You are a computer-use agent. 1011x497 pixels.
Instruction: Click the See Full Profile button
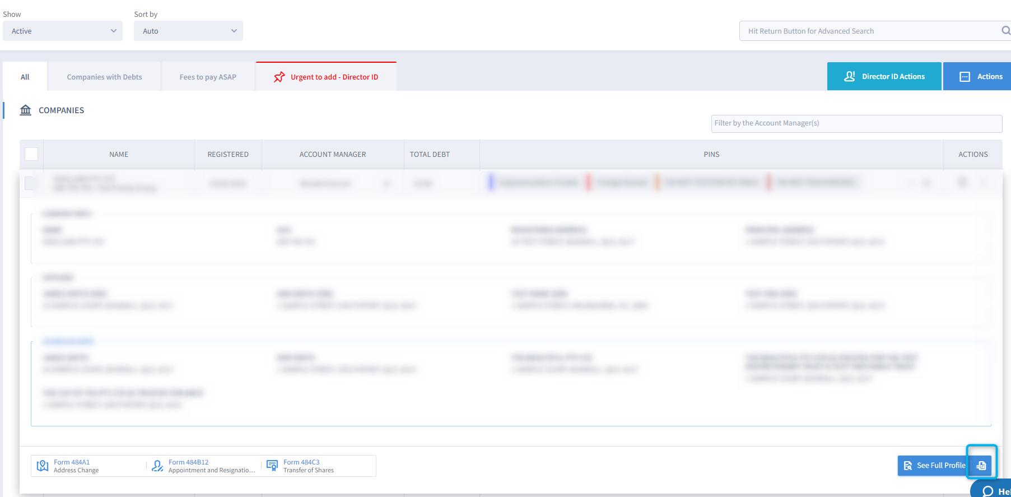coord(934,466)
